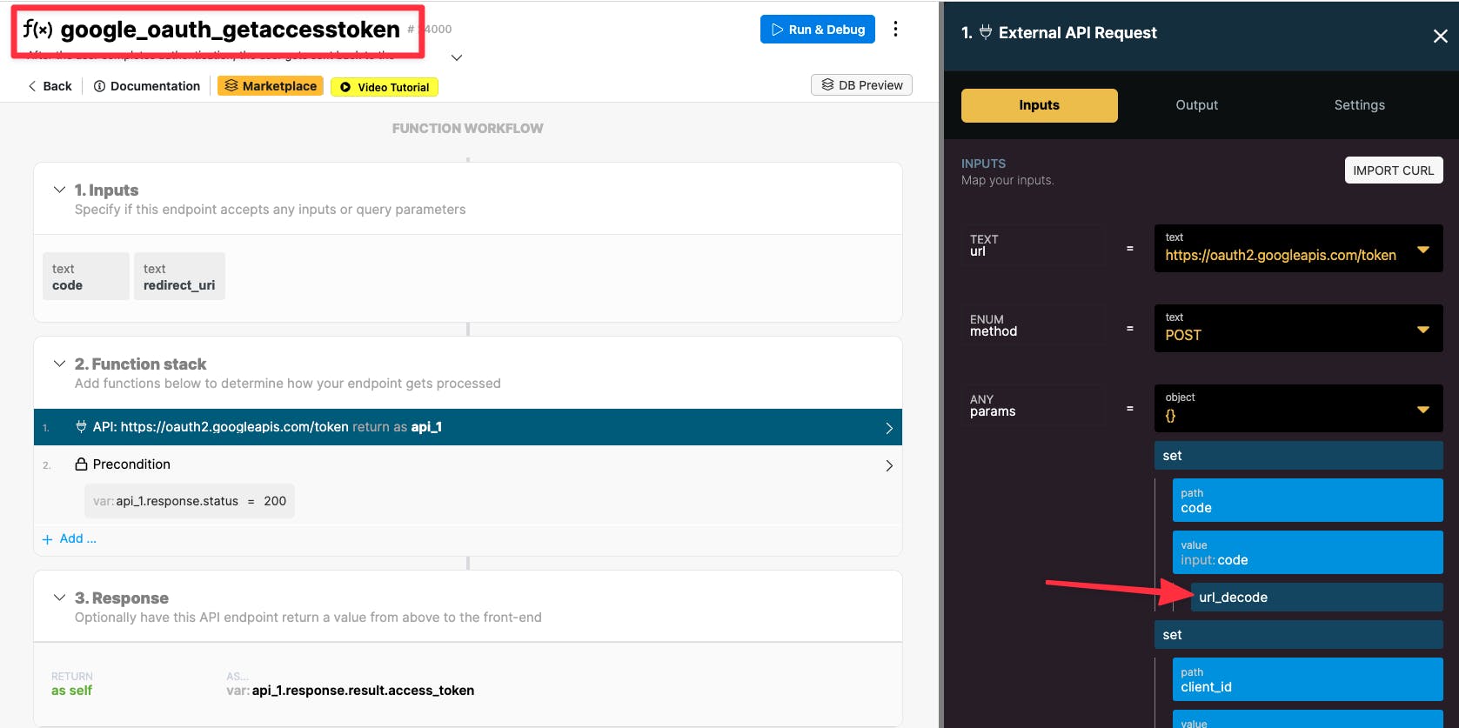The width and height of the screenshot is (1459, 728).
Task: Click the FUNCTION WORKFLOW heading
Action: point(467,129)
